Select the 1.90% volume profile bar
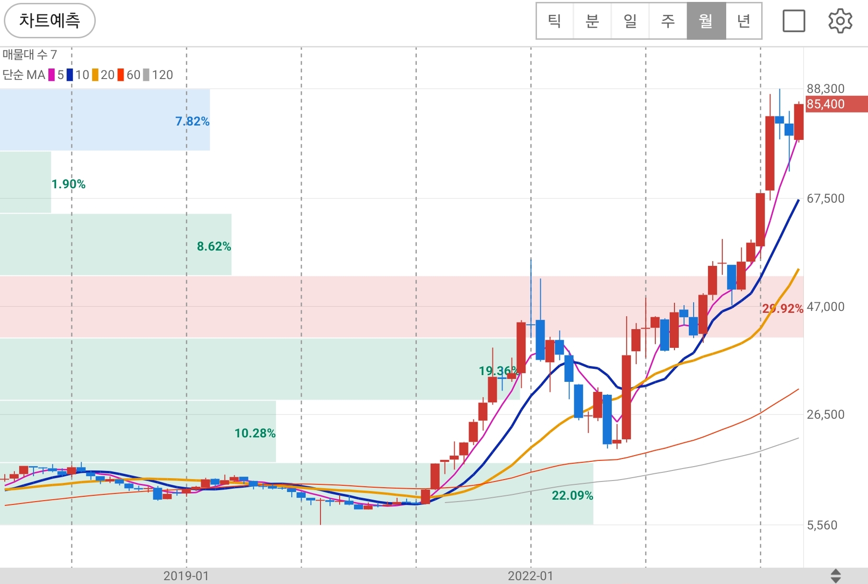The image size is (868, 584). point(25,182)
